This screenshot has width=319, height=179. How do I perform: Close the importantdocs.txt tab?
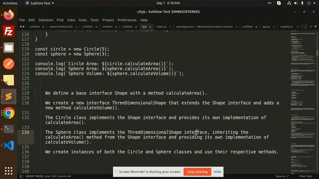click(76, 27)
